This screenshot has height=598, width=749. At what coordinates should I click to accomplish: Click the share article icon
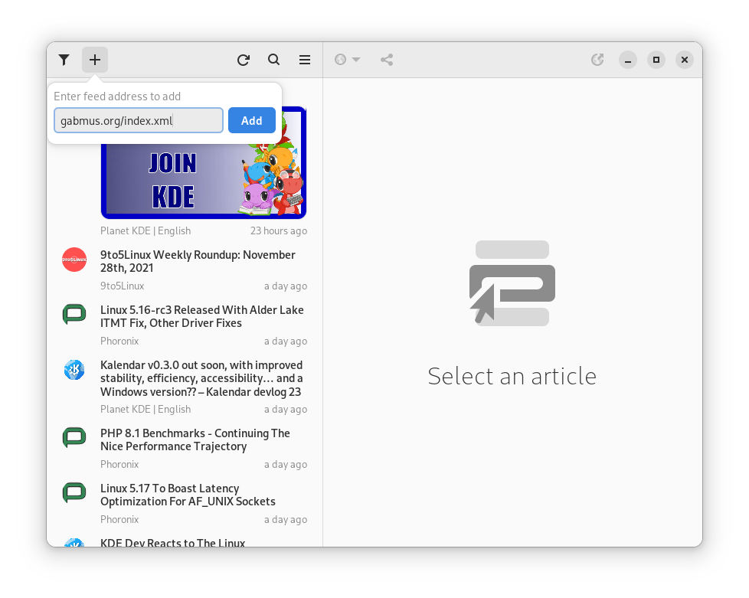[387, 60]
